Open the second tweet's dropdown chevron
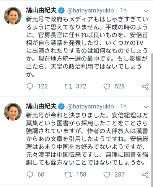This screenshot has width=153, height=187. [146, 107]
